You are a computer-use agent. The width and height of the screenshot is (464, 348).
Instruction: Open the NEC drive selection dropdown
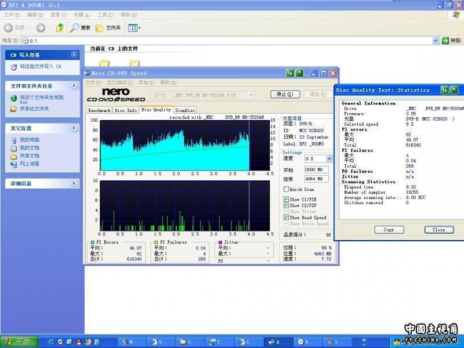point(251,95)
